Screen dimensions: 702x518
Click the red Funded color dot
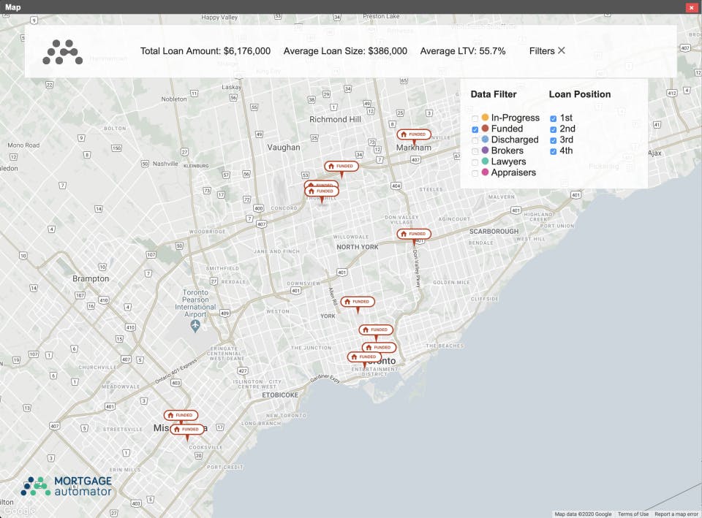coord(485,129)
